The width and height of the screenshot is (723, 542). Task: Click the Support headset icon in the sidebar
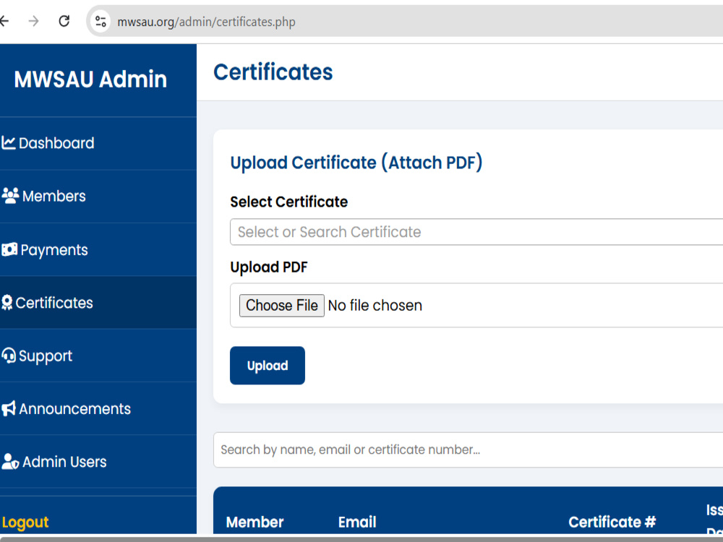pyautogui.click(x=8, y=356)
